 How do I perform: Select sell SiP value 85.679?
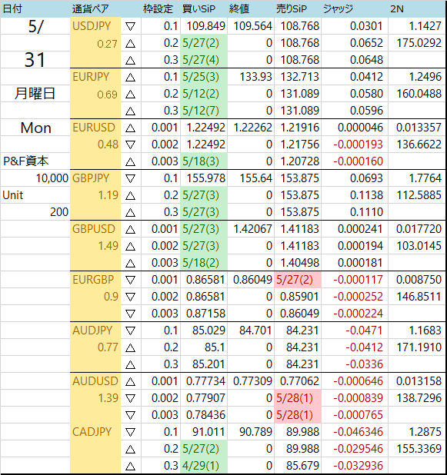point(298,466)
